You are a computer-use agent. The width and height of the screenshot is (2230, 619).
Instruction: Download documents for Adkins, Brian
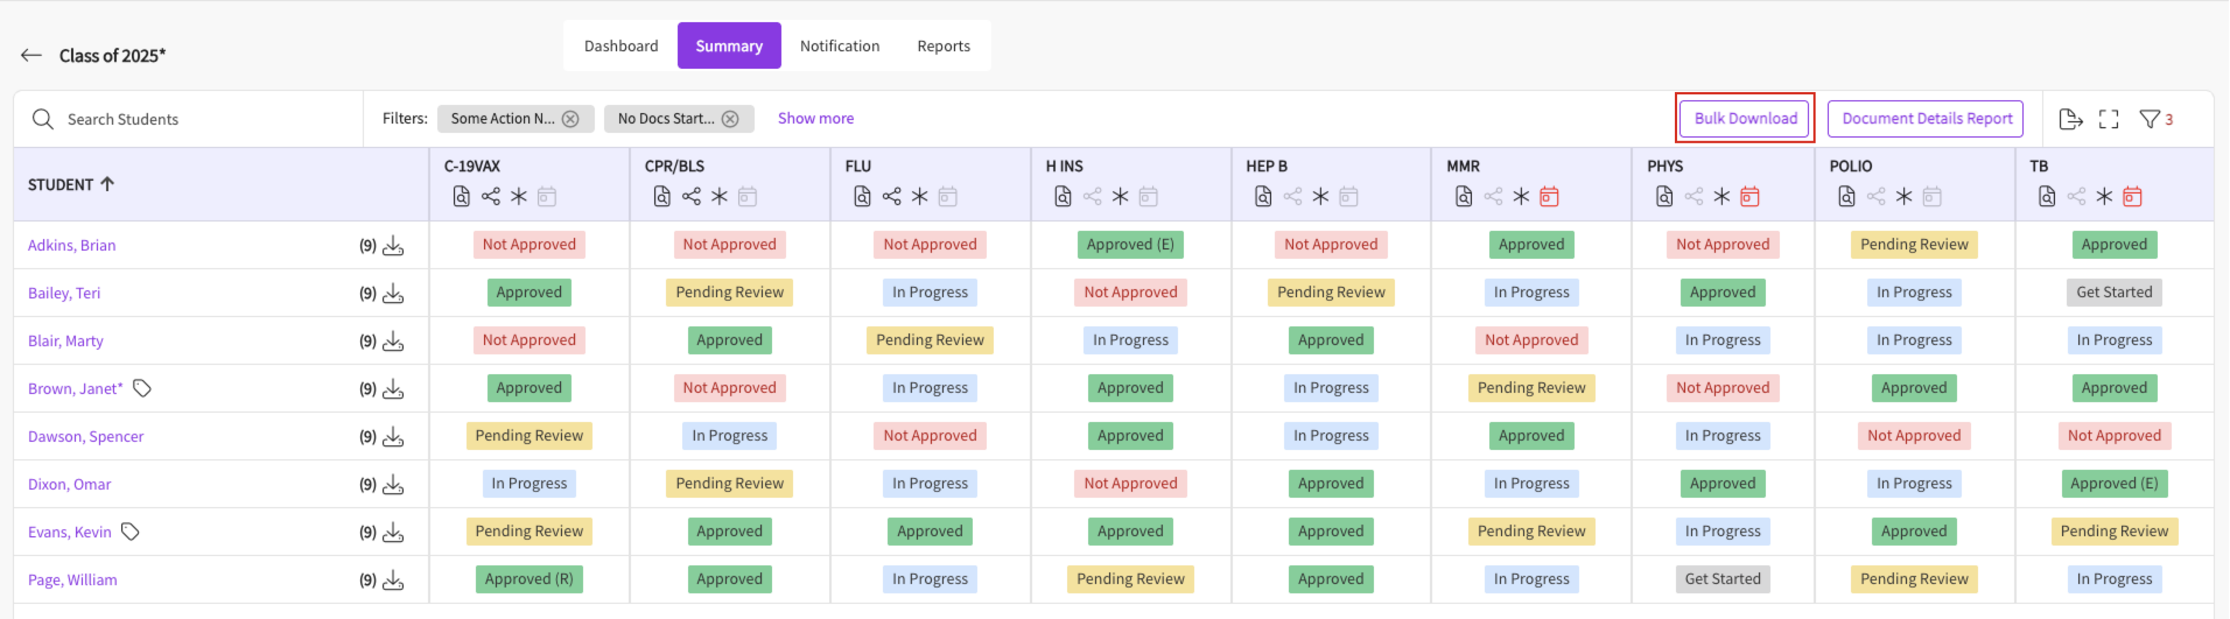393,246
